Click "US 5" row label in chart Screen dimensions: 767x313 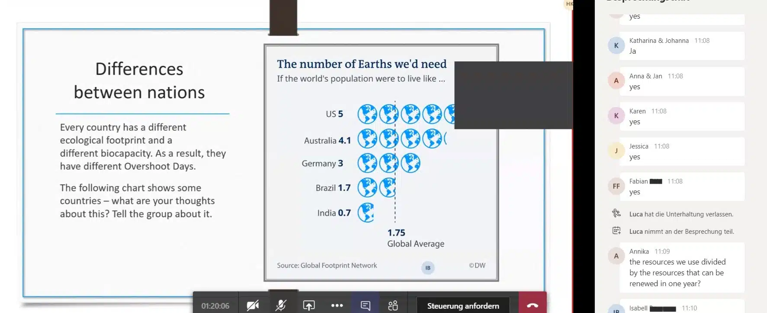click(334, 114)
